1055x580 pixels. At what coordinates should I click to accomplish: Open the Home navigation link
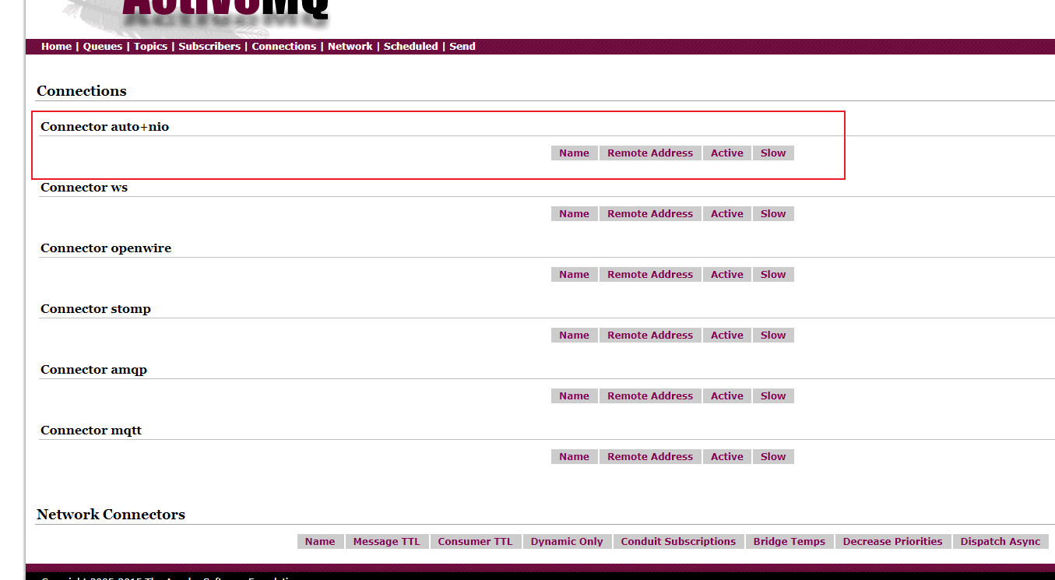click(56, 47)
